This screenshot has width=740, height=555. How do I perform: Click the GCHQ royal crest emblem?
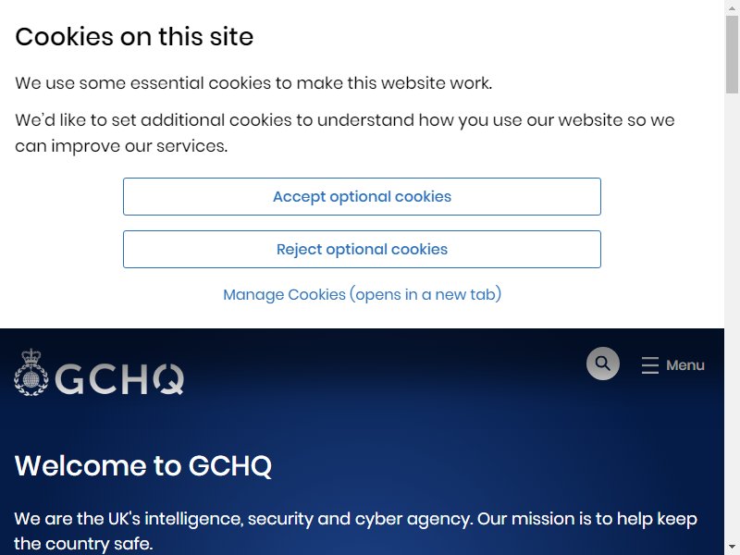[x=31, y=373]
